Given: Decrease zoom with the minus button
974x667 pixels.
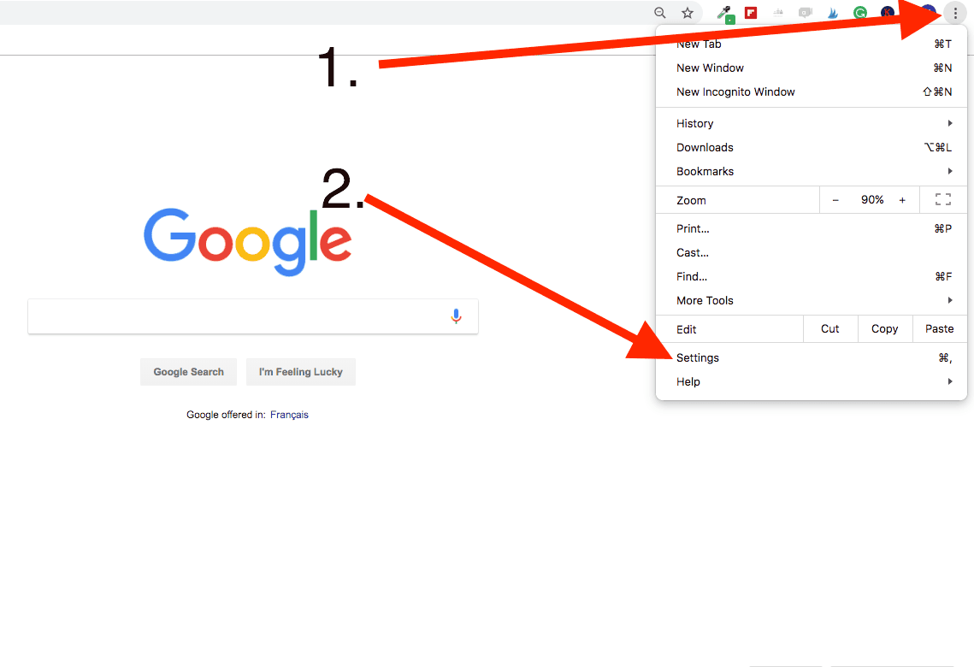Looking at the screenshot, I should [835, 200].
